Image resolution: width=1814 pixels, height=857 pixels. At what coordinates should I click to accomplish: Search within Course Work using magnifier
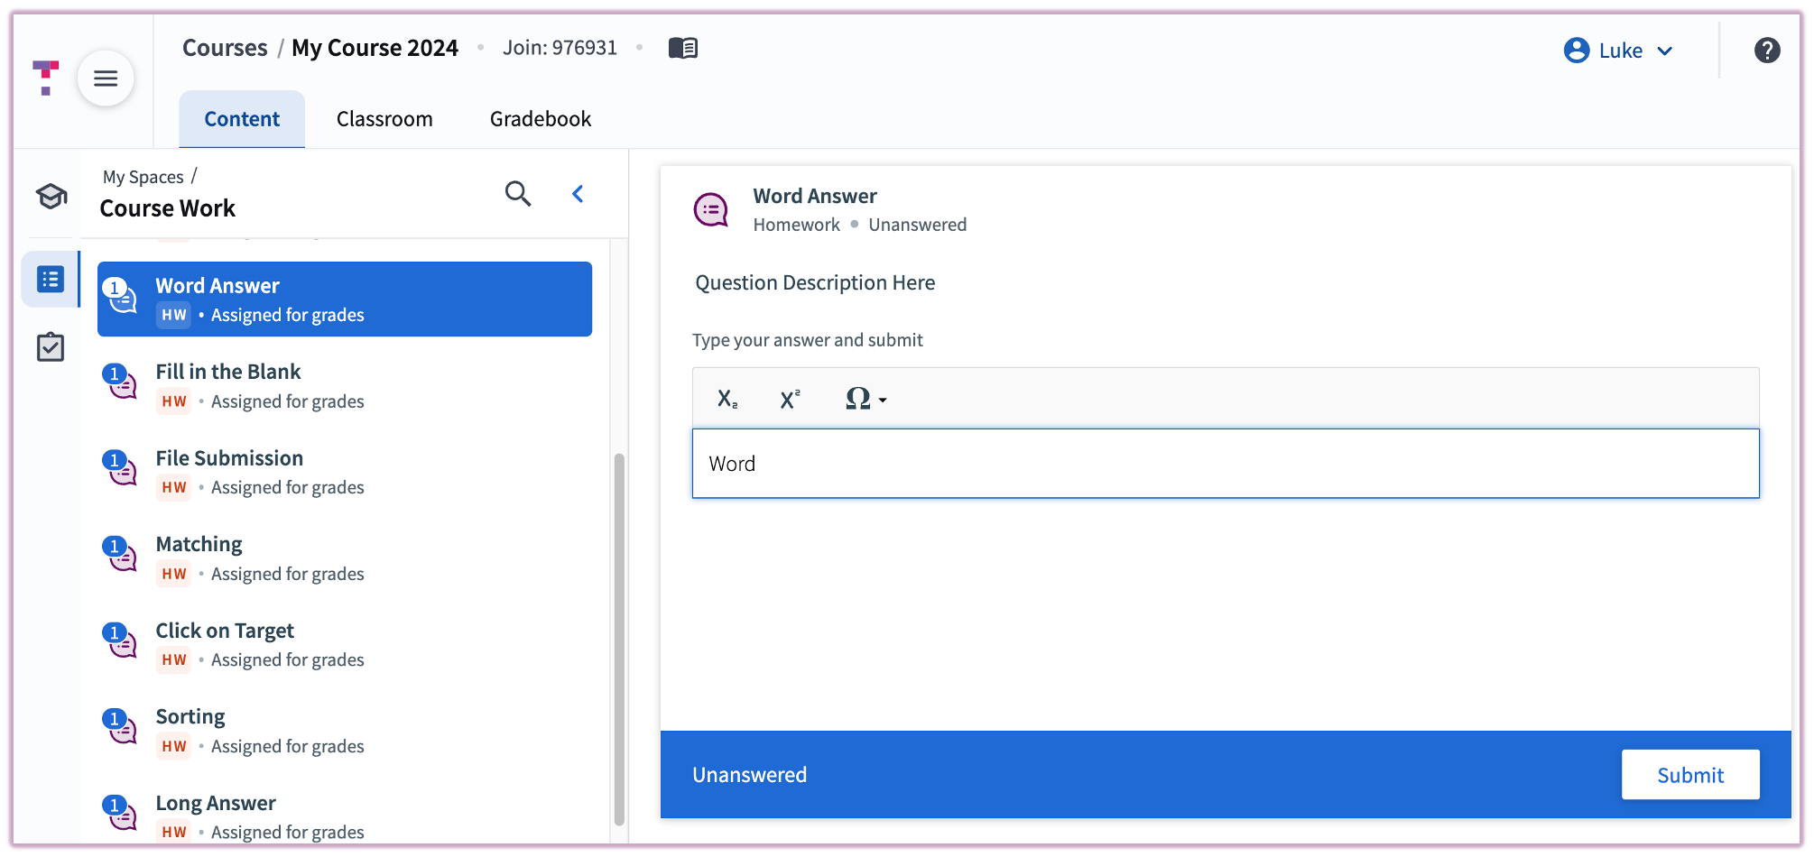517,194
